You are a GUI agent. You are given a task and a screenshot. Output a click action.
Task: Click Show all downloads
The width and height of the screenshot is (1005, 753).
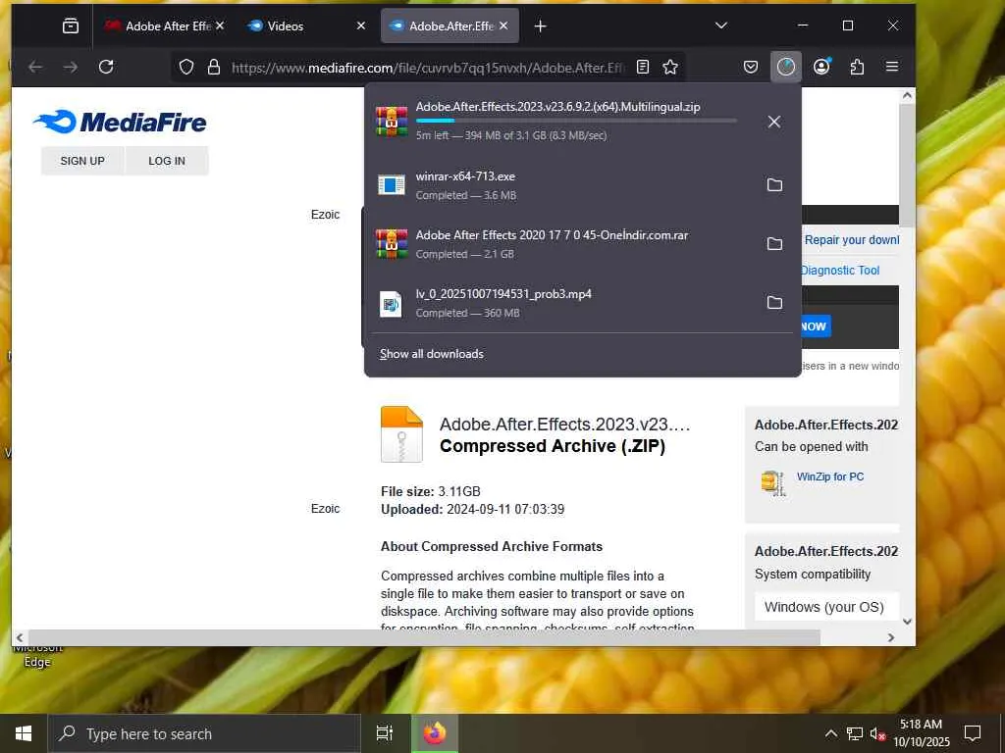tap(432, 354)
